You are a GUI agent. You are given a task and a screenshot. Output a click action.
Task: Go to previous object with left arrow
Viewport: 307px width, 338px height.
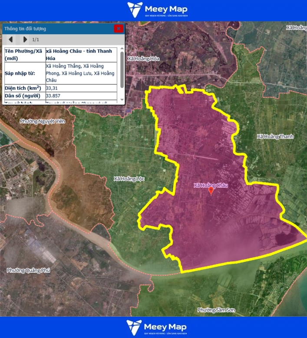[x=11, y=40]
